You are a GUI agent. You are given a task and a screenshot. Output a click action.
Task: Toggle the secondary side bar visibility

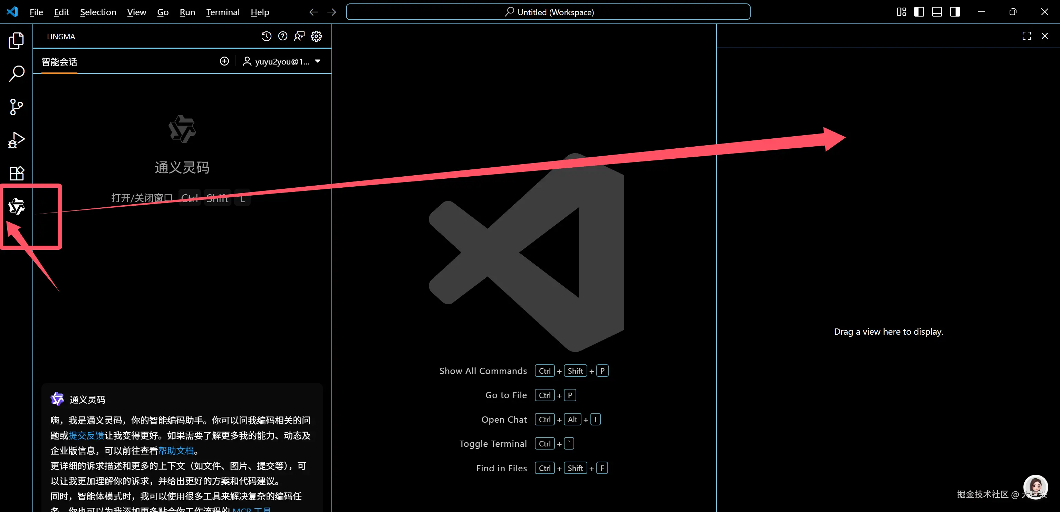[x=955, y=12]
